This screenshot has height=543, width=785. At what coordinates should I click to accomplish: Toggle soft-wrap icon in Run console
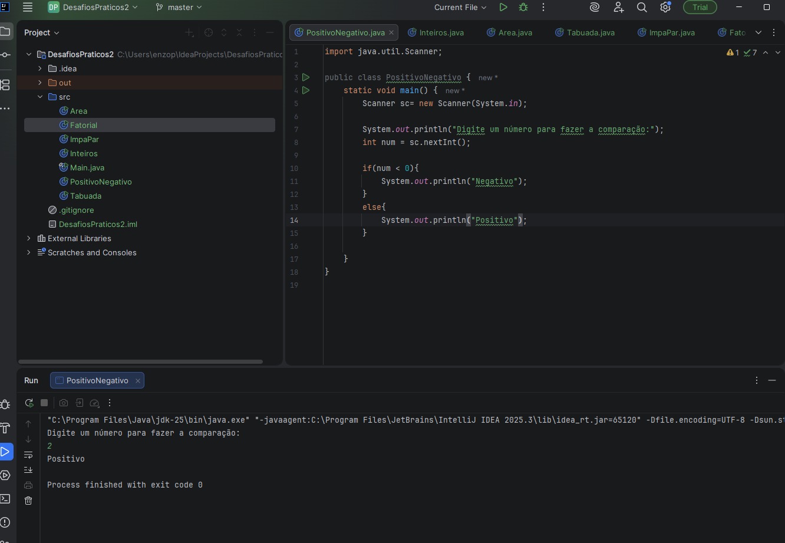[28, 455]
